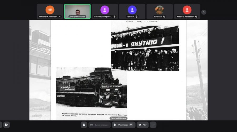Select Николай Степанович's participant tile

tap(50, 12)
